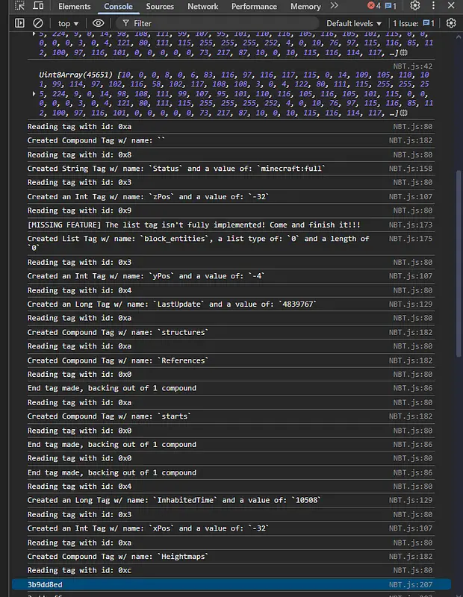Switch to the Network tab
Screen dimensions: 463x597
click(x=203, y=7)
